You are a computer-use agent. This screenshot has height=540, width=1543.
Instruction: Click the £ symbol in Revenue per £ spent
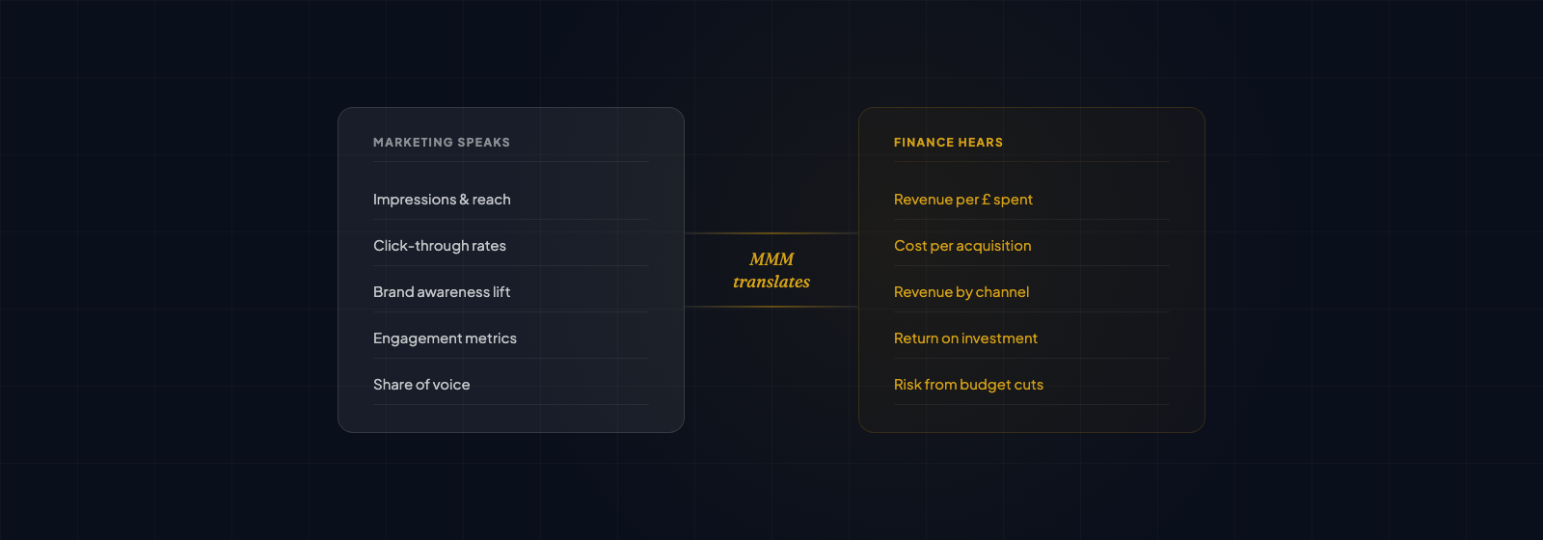(x=987, y=200)
